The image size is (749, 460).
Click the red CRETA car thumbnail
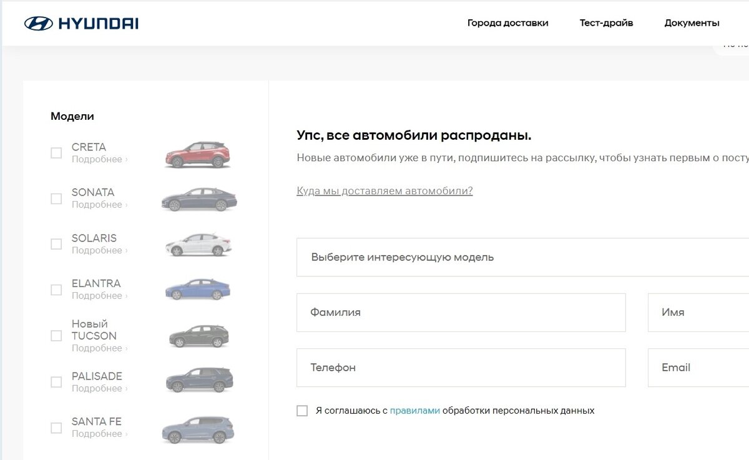pos(197,154)
